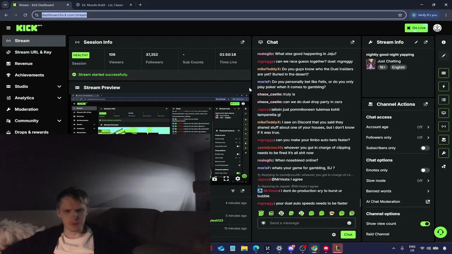Bookmark this page with the star icon
This screenshot has width=452, height=254.
[400, 15]
